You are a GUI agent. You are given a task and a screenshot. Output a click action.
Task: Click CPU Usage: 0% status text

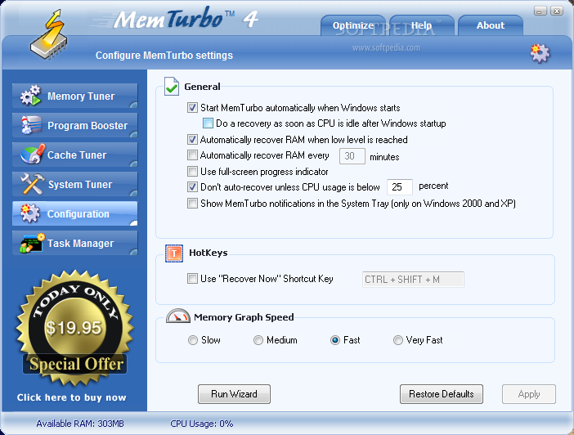coord(202,424)
